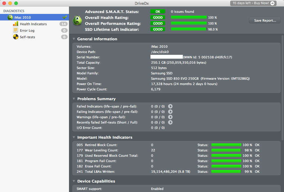Viewport: 284px width, 192px height.
Task: Collapse the General Information section
Action: [x=74, y=39]
